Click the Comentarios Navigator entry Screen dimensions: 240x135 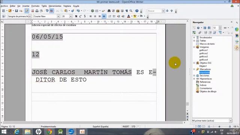[206, 88]
